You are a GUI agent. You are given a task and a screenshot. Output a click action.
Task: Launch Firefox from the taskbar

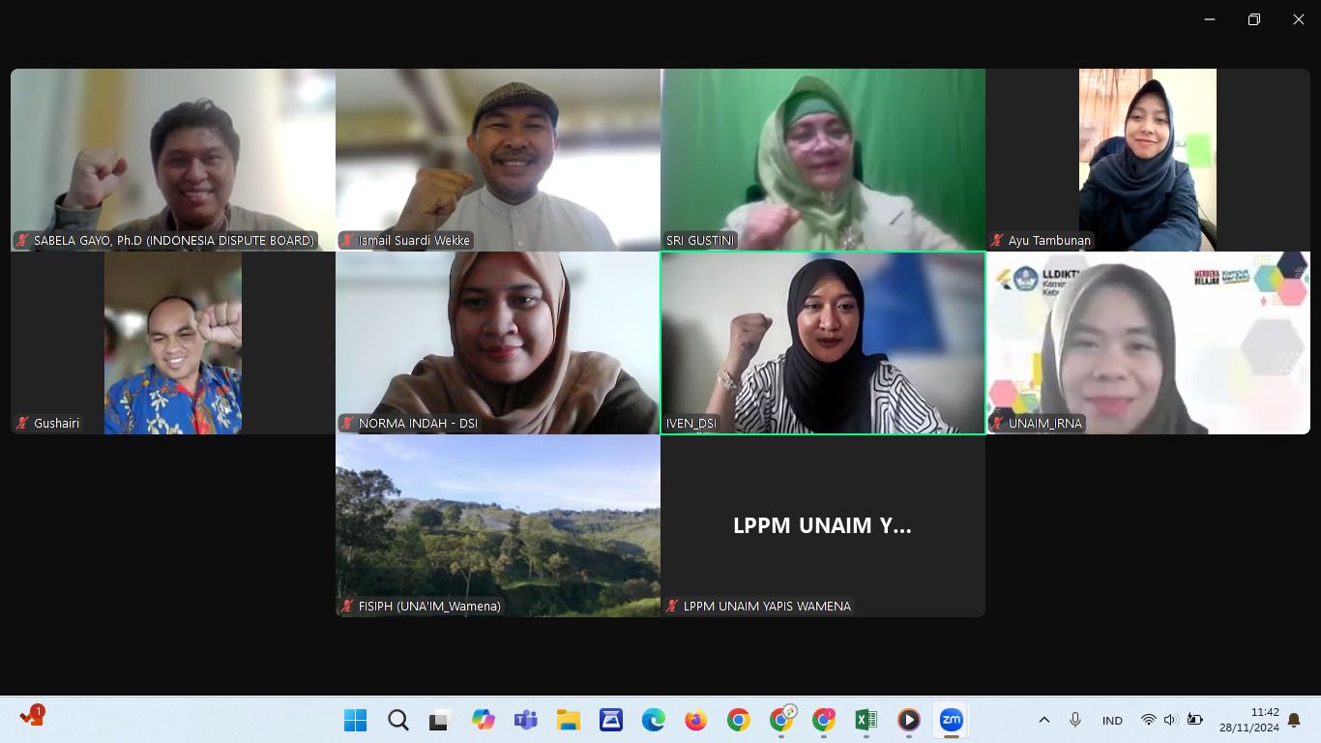click(x=695, y=720)
